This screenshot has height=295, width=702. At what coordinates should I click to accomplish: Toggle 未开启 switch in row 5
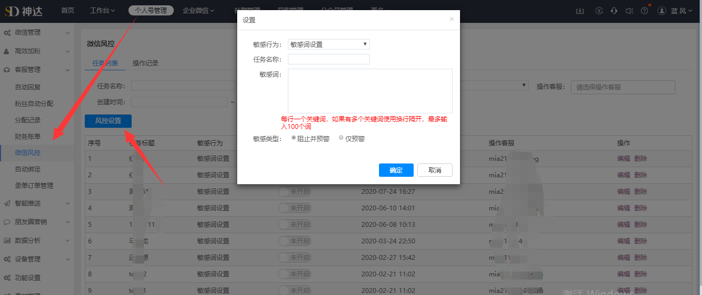pyautogui.click(x=294, y=224)
